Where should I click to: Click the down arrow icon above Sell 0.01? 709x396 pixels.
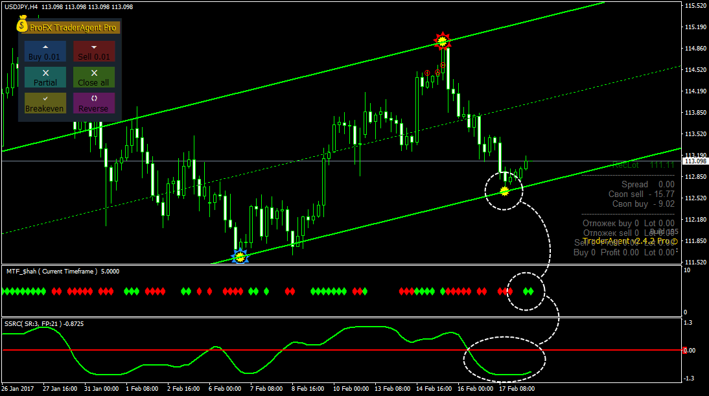pyautogui.click(x=94, y=47)
